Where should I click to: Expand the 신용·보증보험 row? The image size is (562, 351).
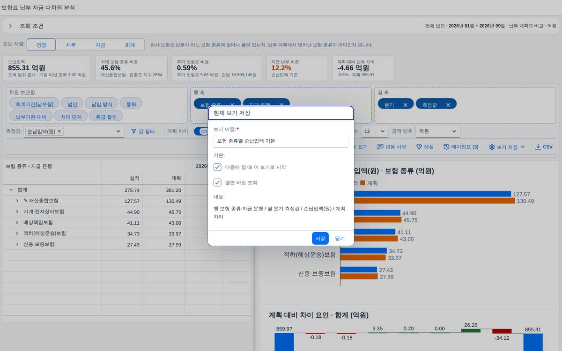click(x=17, y=244)
